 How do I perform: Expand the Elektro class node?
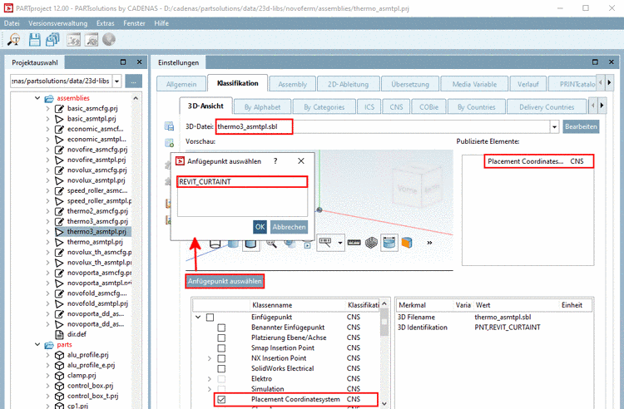(210, 379)
